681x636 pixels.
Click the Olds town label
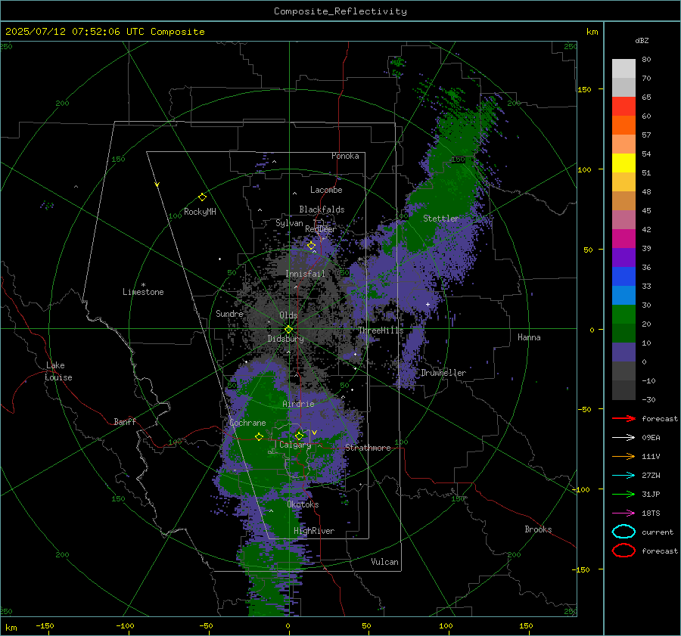[x=288, y=315]
